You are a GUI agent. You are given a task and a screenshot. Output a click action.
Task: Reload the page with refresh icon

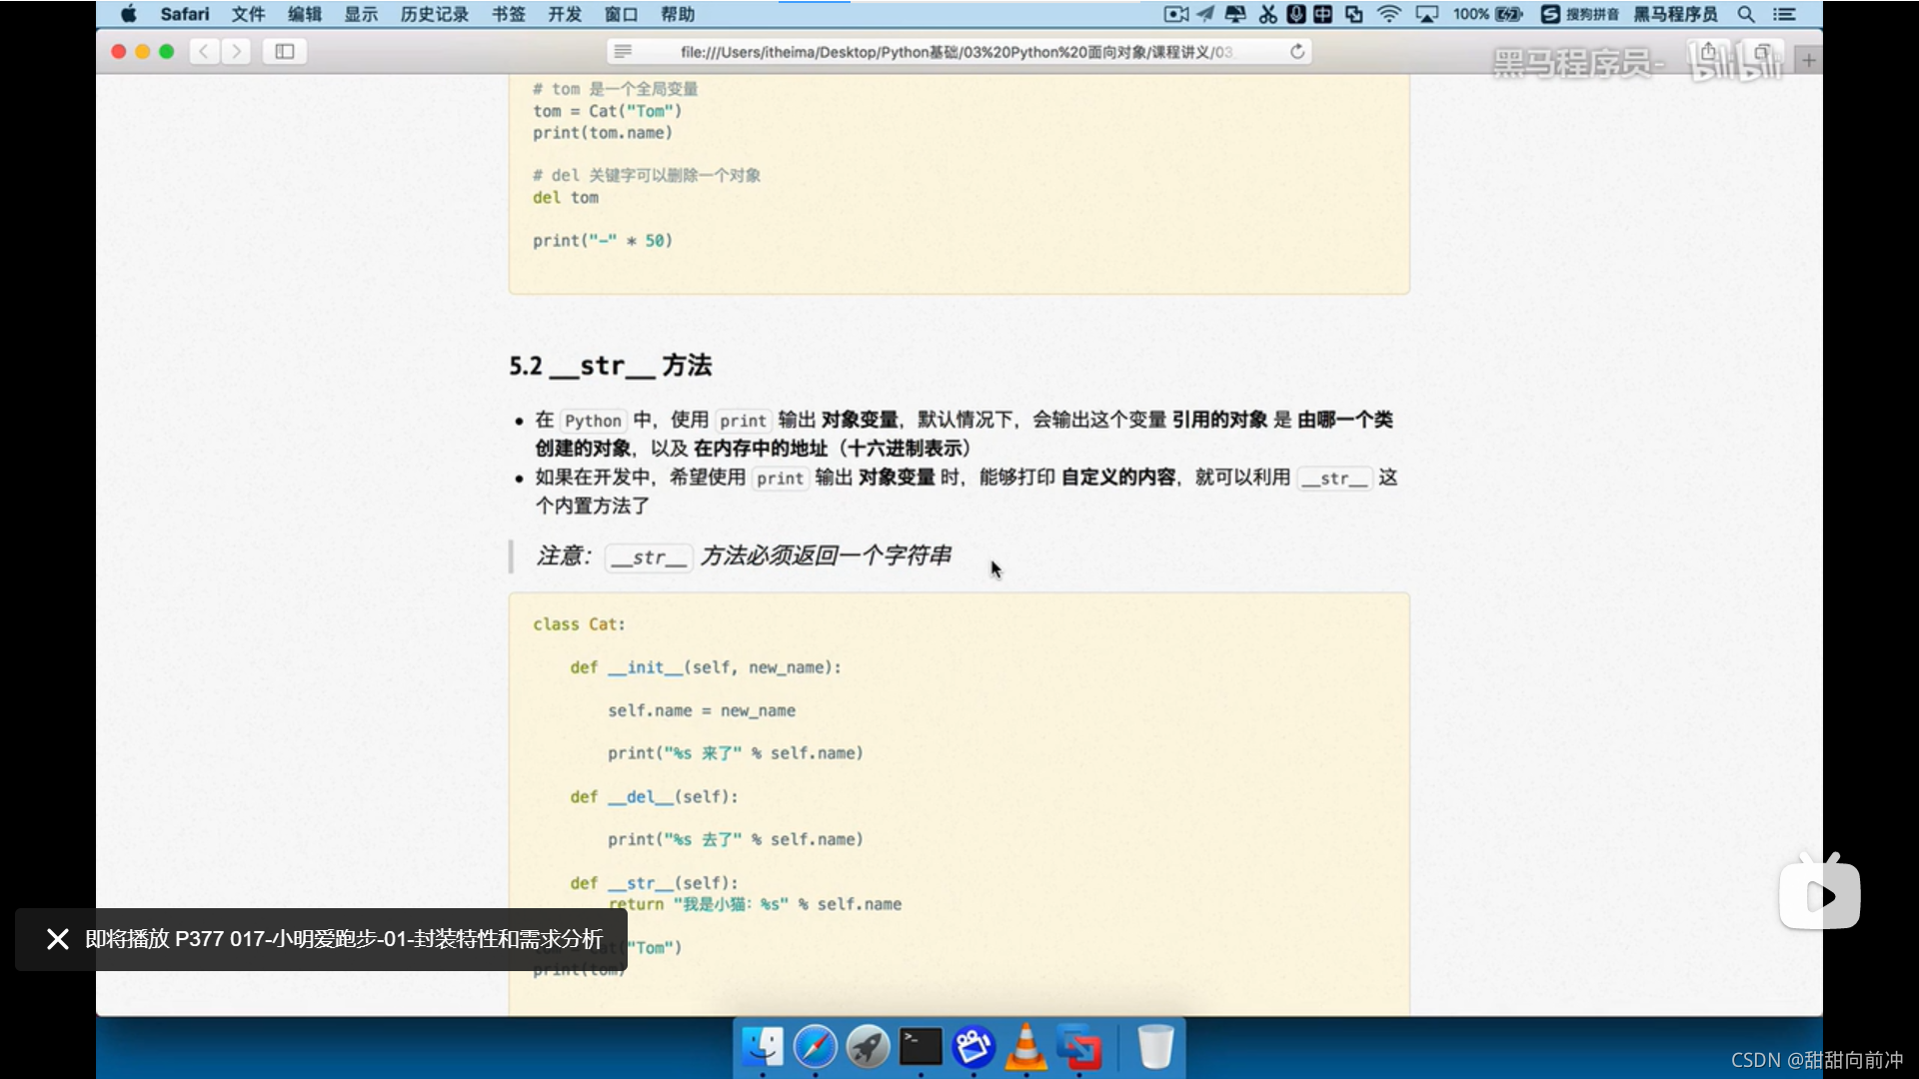click(1297, 51)
